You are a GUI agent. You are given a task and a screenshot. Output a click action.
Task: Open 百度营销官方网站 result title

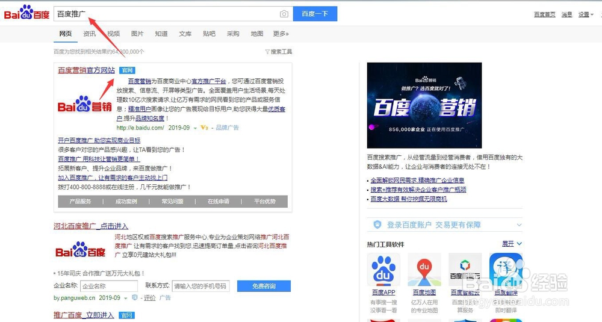coord(86,70)
